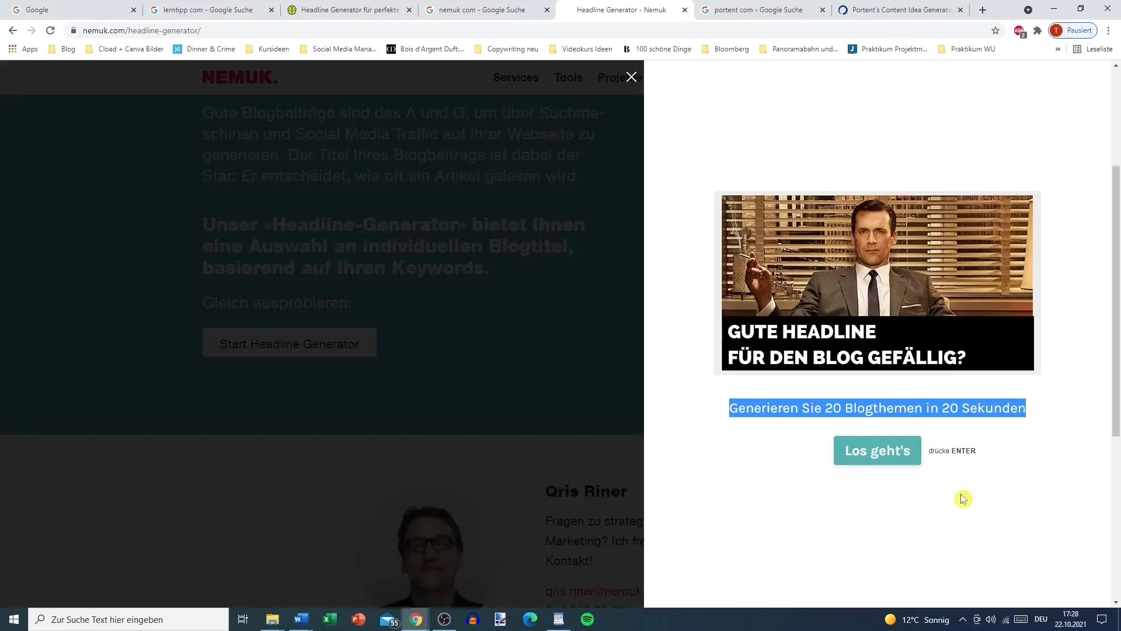Viewport: 1121px width, 631px height.
Task: Click the taskbar search box
Action: [128, 619]
